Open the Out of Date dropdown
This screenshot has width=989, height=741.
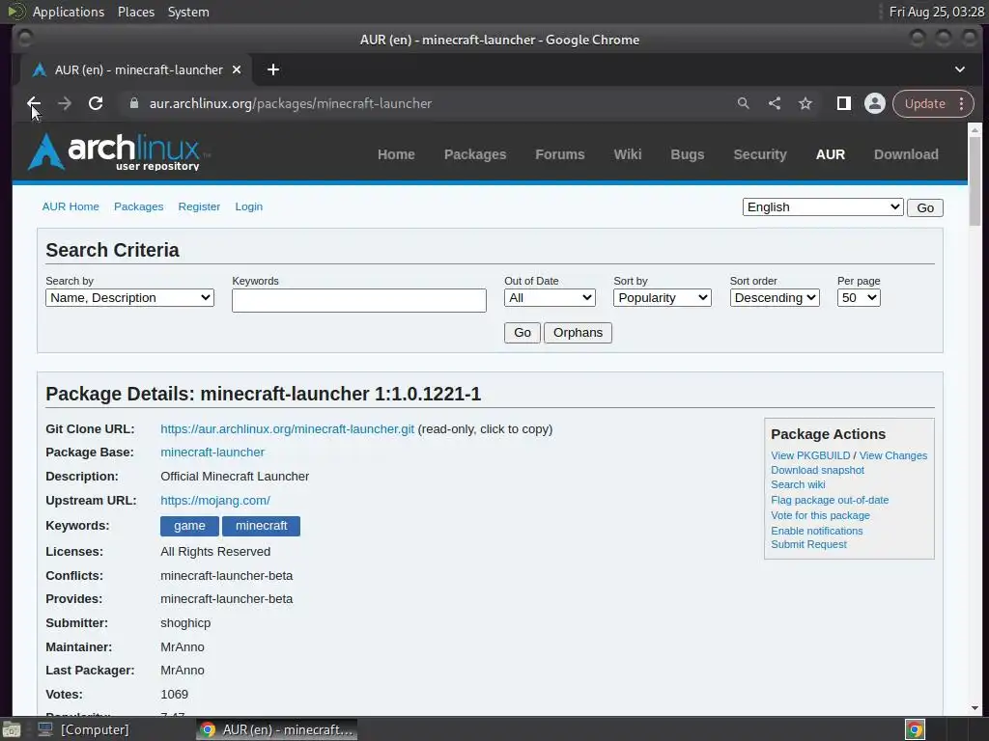tap(550, 298)
